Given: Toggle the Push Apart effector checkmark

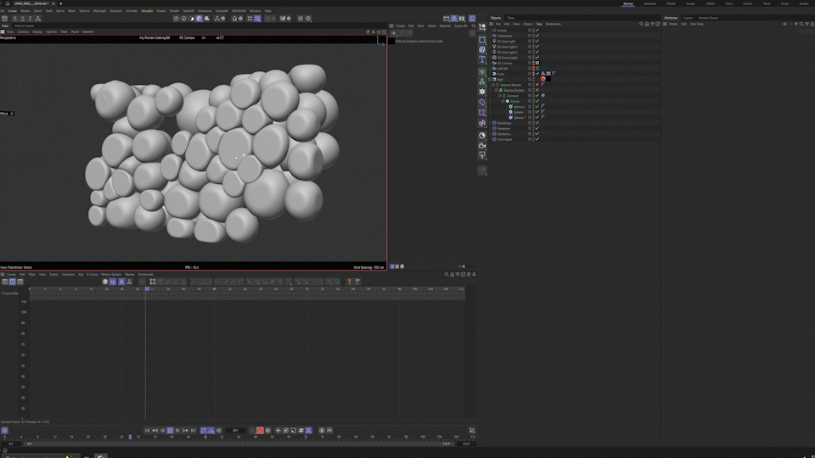Looking at the screenshot, I should tap(537, 139).
